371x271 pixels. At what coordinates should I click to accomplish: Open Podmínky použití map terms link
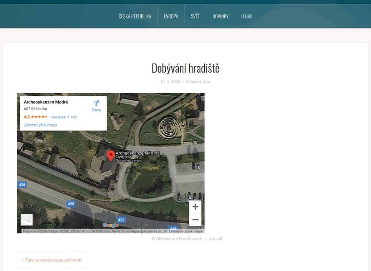[155, 231]
